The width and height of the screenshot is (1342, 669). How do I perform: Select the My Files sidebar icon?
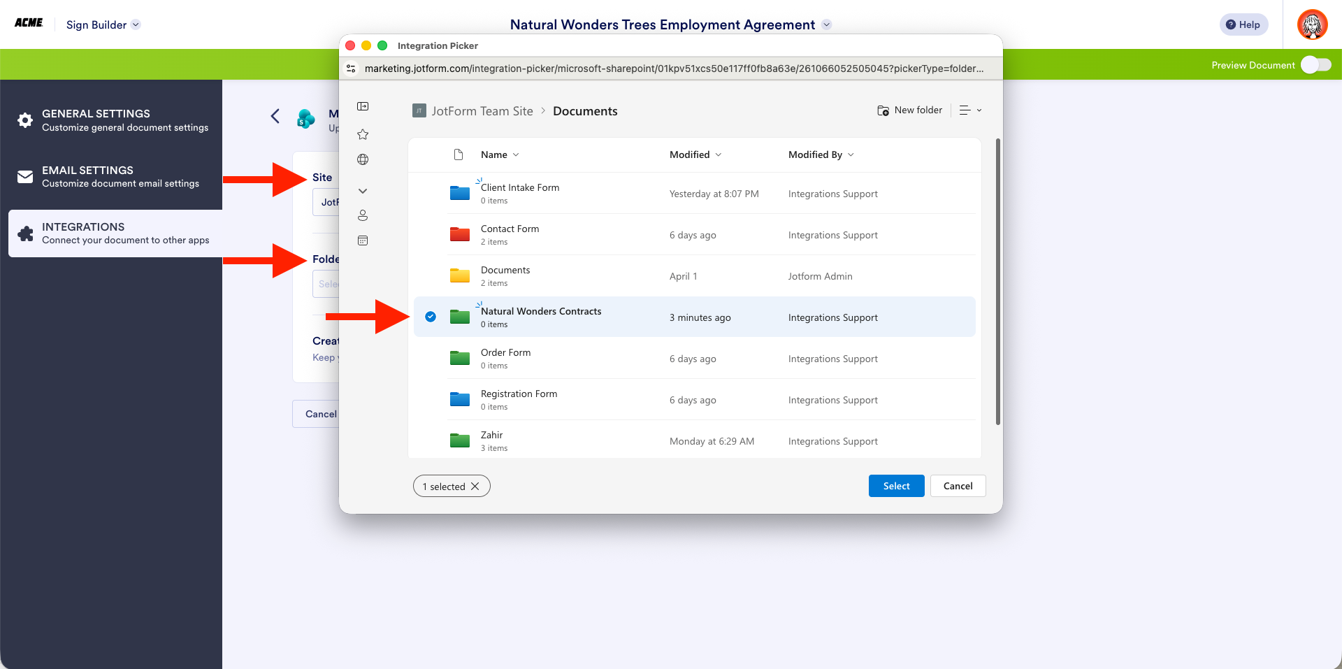pos(363,106)
